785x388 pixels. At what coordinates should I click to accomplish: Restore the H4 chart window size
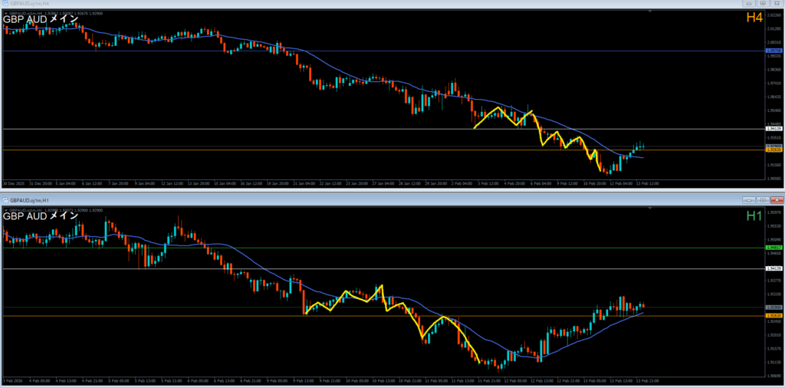click(762, 3)
